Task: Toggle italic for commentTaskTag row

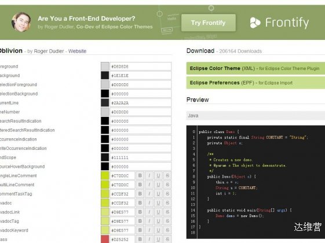Action: [149, 194]
